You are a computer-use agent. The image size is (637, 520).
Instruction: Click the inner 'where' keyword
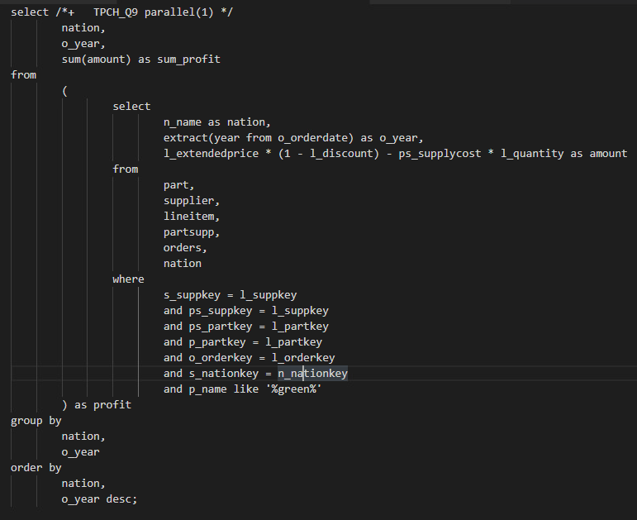click(x=128, y=279)
